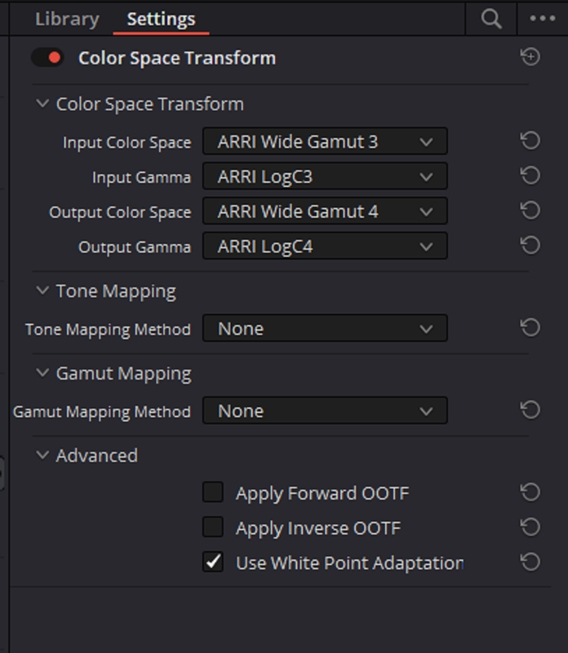
Task: Reset Use White Point Adaptation setting
Action: coord(530,562)
